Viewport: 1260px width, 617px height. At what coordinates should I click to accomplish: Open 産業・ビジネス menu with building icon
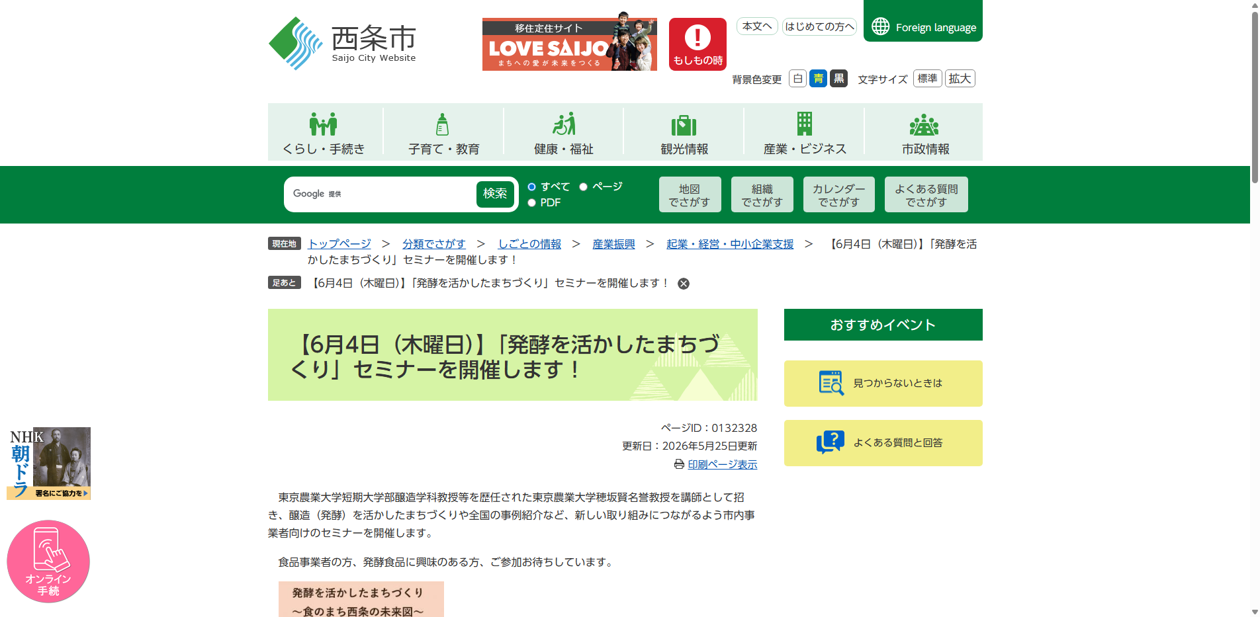pyautogui.click(x=805, y=132)
